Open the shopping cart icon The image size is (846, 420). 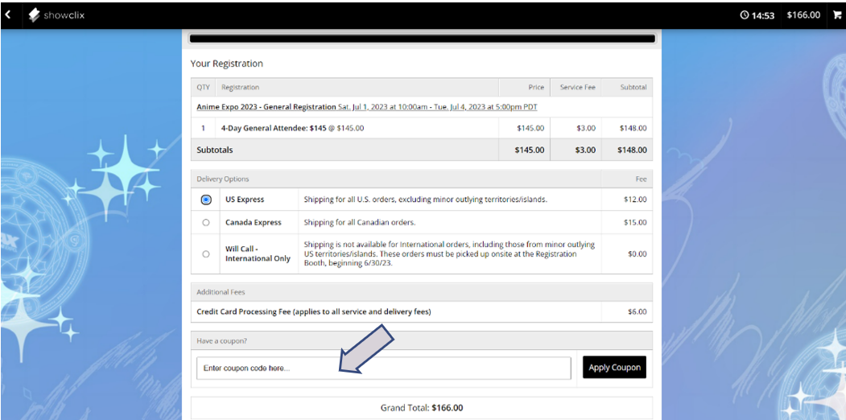837,15
